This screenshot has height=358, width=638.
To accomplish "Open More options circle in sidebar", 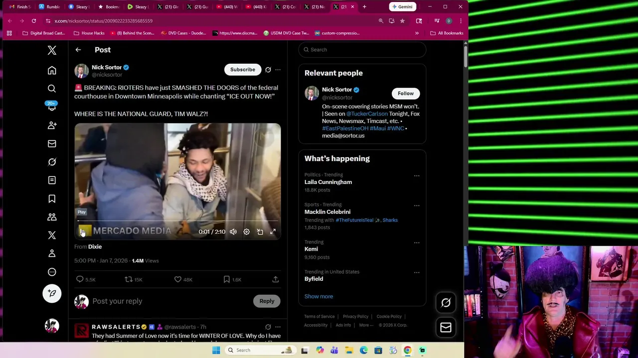I will click(52, 272).
